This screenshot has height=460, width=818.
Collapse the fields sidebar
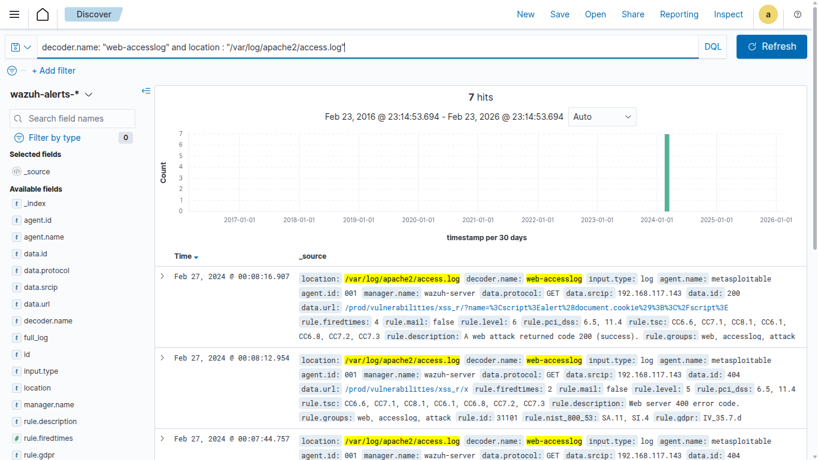click(146, 91)
